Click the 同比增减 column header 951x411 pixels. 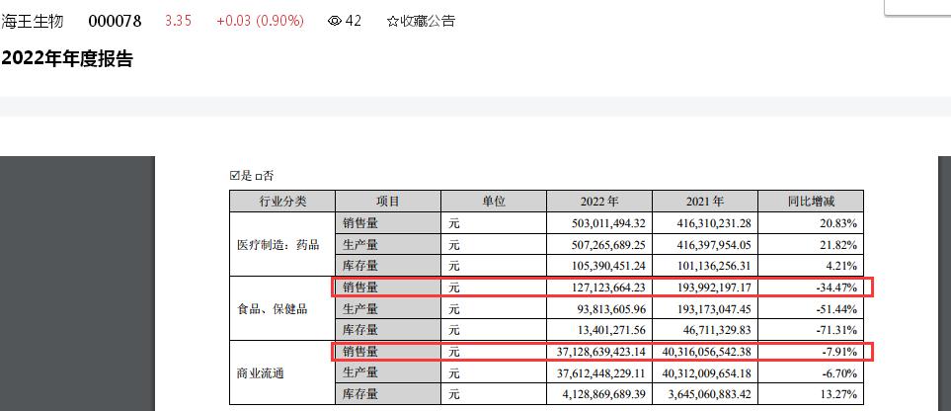pos(811,202)
